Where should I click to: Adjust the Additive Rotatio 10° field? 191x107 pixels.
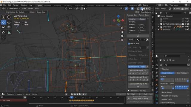(x=138, y=70)
